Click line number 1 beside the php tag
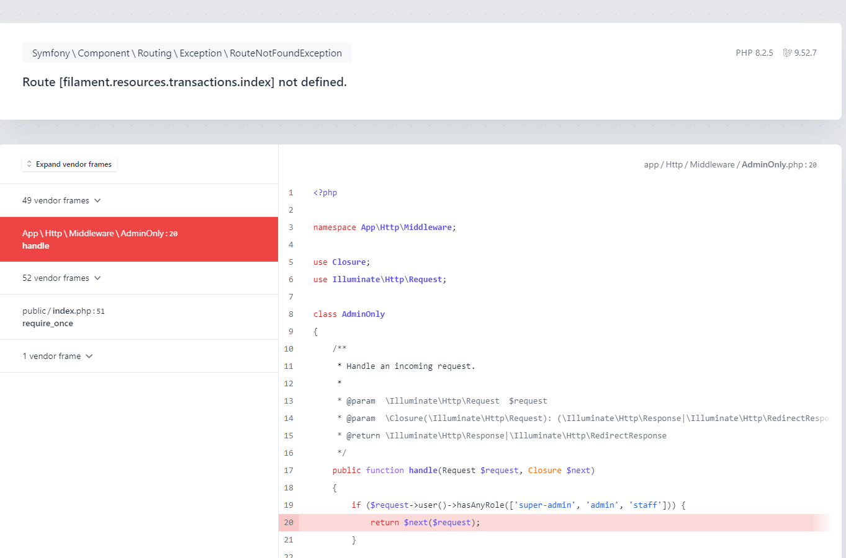Viewport: 846px width, 558px height. click(290, 193)
